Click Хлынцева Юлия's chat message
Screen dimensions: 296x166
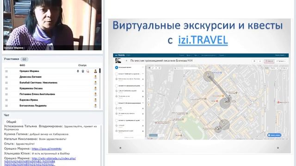(37, 154)
